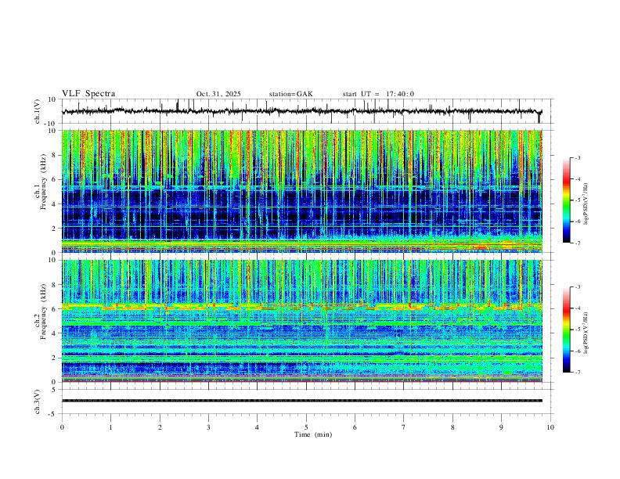Click the "-5" tick on the ch.2 colorbar

click(x=577, y=330)
